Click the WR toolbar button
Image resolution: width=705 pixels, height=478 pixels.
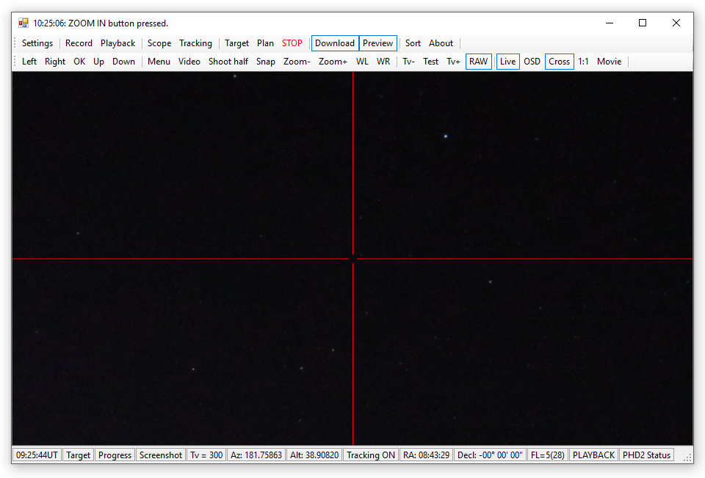383,62
